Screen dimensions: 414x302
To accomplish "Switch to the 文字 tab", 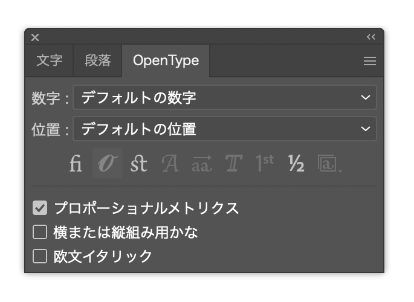I will [x=49, y=61].
